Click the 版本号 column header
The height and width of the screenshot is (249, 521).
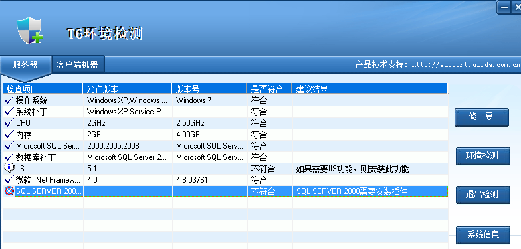pyautogui.click(x=209, y=89)
